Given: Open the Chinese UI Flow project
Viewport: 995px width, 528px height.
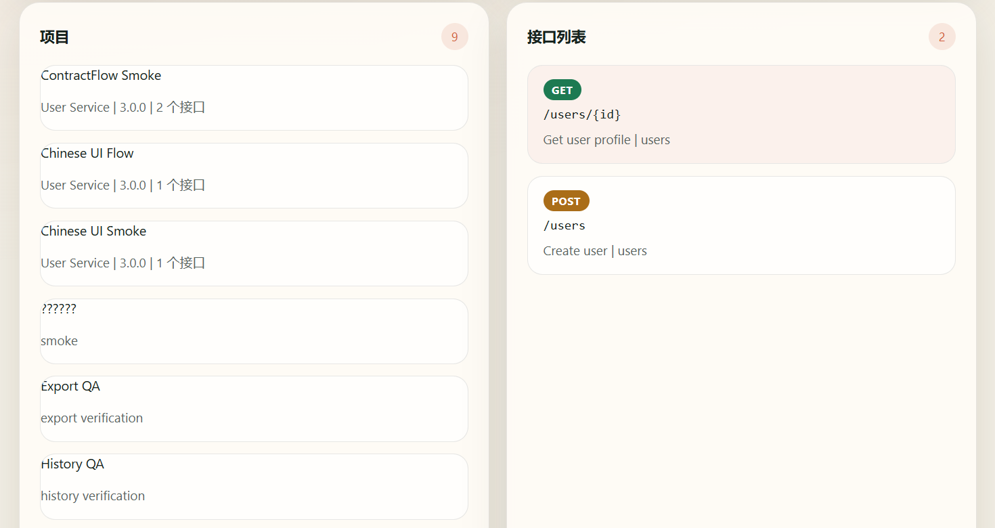Looking at the screenshot, I should [253, 175].
